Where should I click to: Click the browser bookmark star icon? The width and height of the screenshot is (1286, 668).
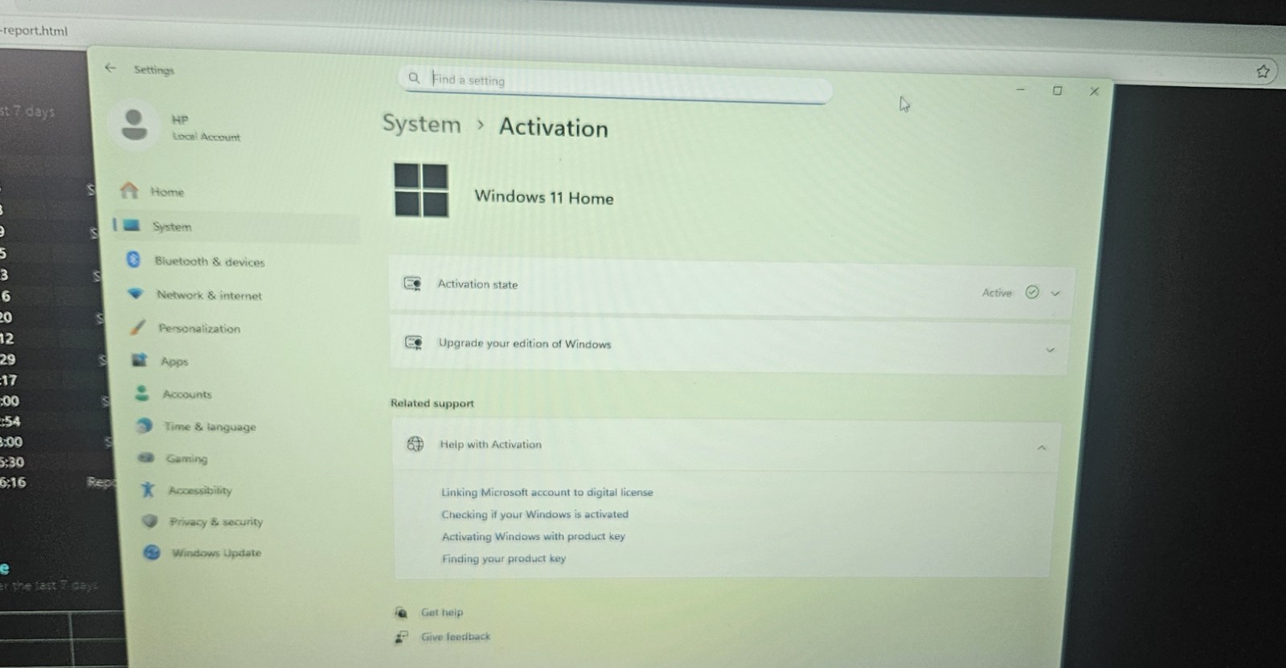click(1263, 72)
